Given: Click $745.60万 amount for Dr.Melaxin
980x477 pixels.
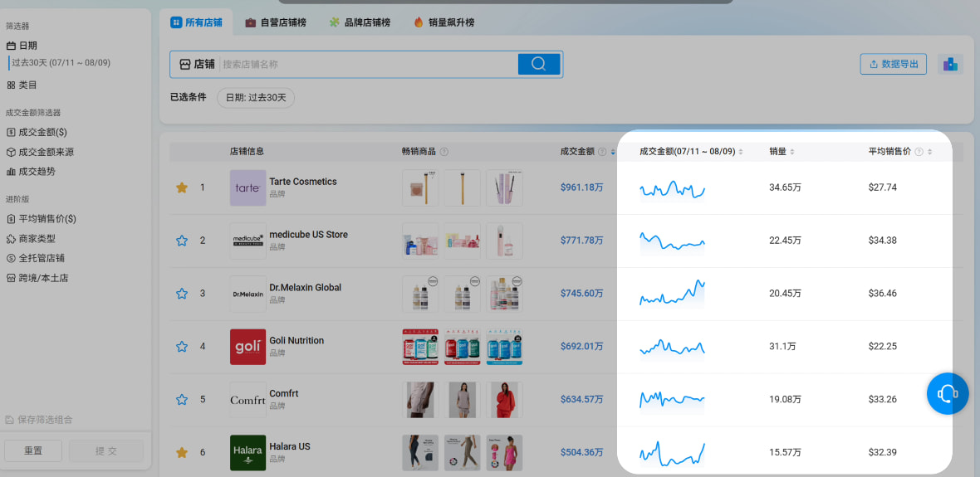Looking at the screenshot, I should click(582, 294).
